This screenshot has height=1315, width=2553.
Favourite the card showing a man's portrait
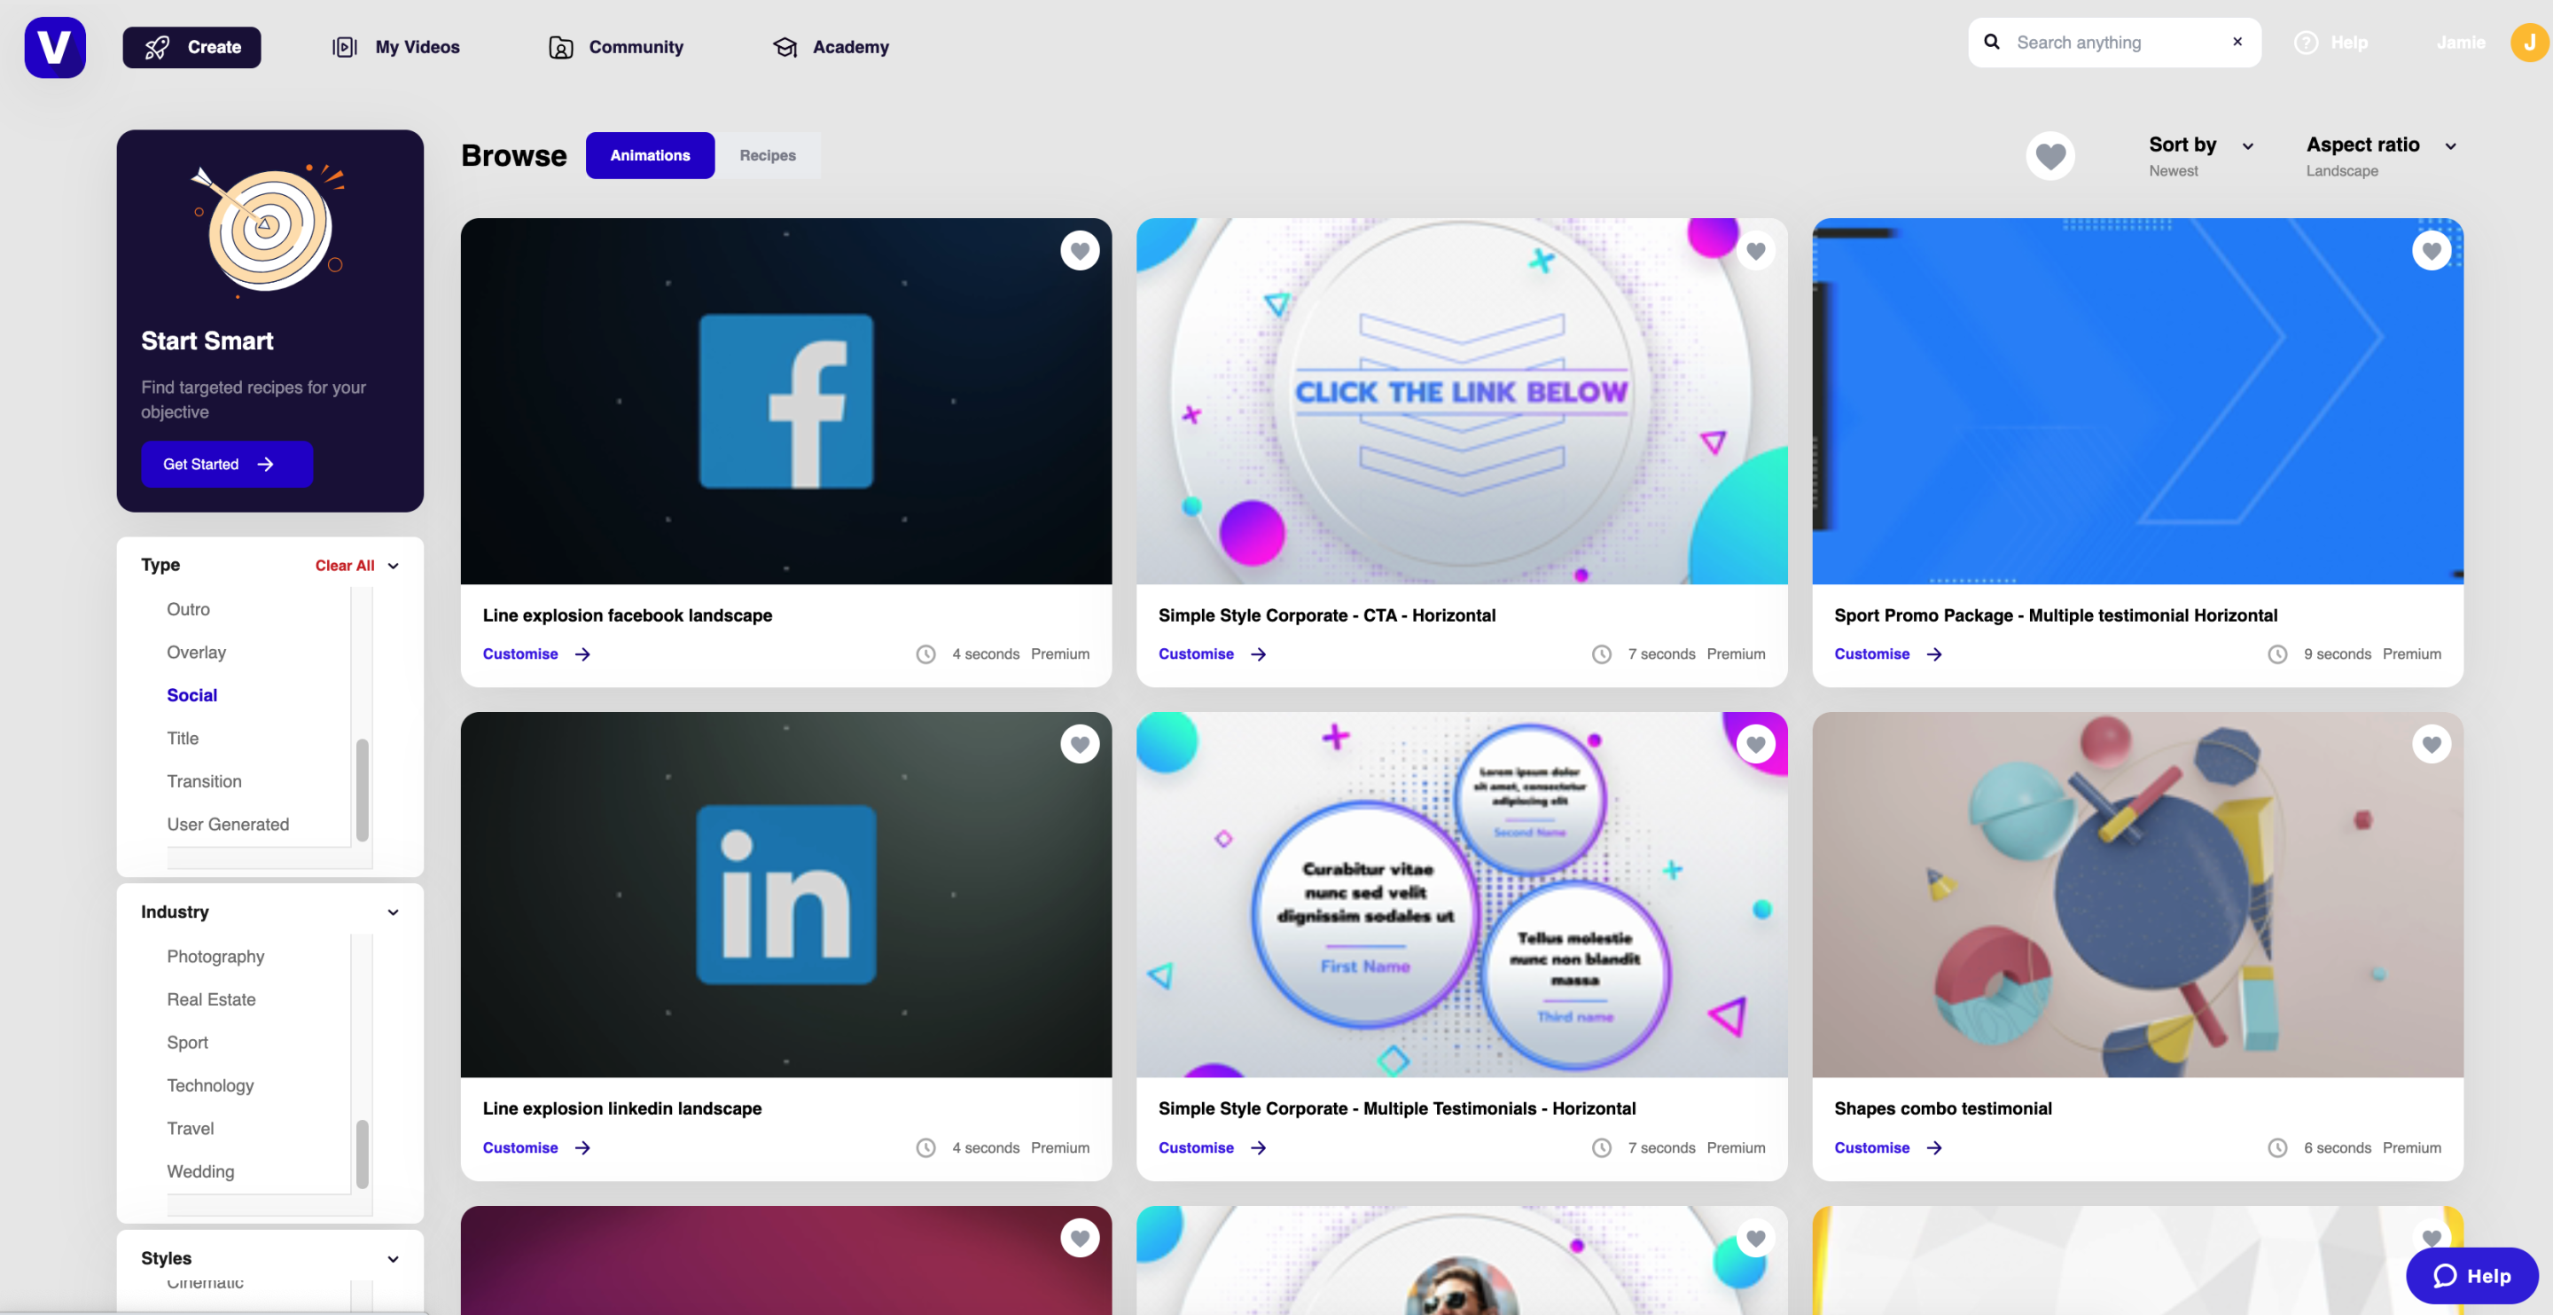[x=1755, y=1238]
